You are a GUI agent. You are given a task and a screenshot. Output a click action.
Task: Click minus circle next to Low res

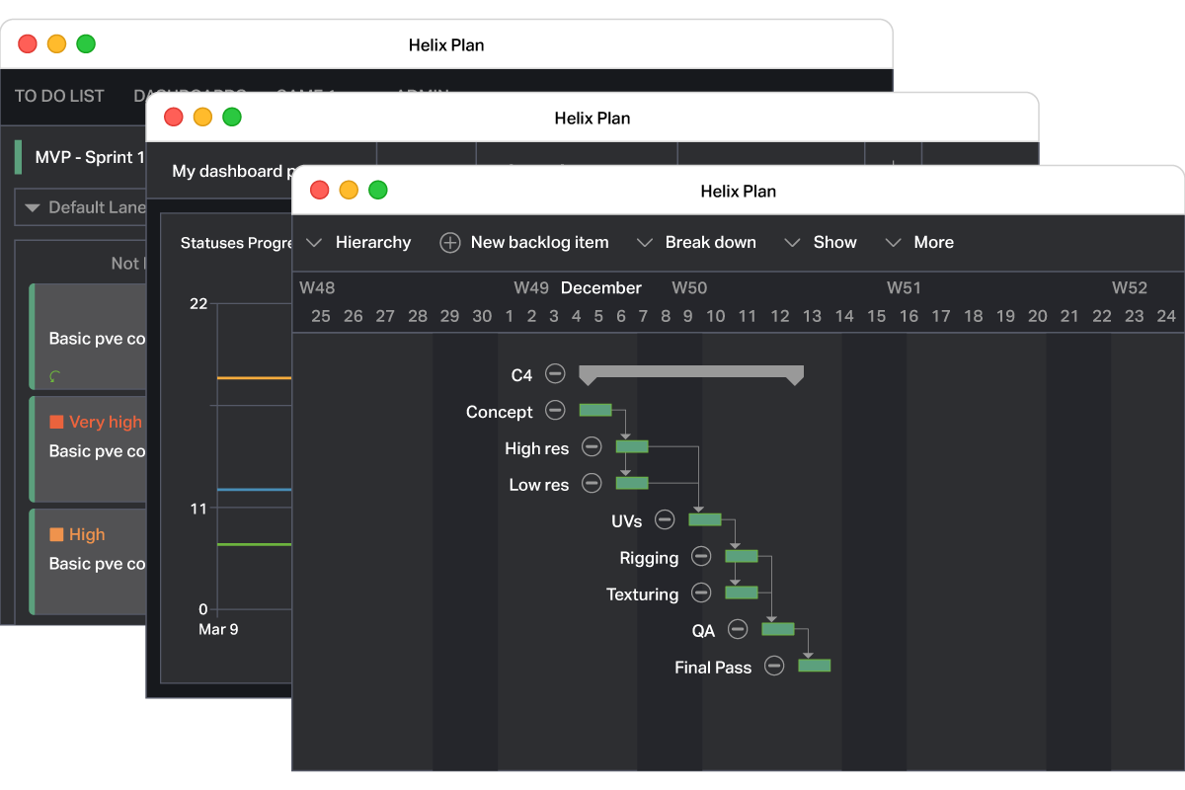tap(592, 484)
